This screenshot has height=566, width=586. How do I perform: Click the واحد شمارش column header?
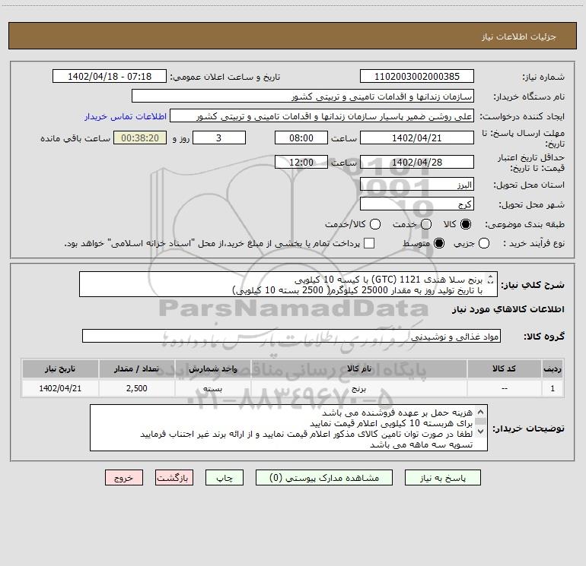coord(212,369)
